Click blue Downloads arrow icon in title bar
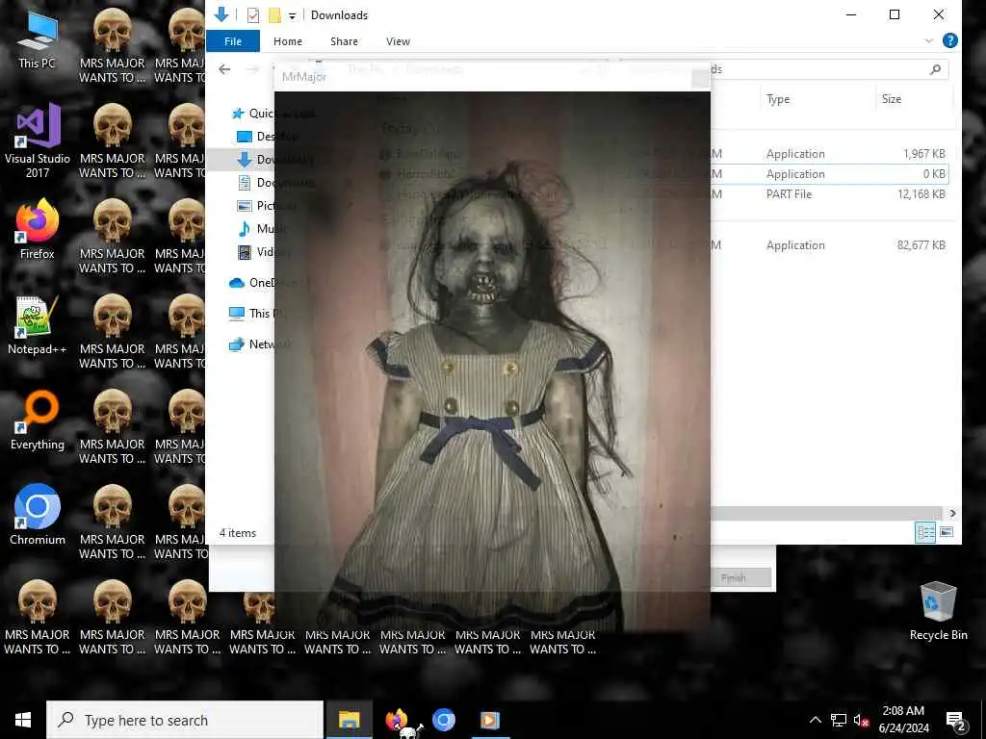This screenshot has width=986, height=739. coord(221,14)
